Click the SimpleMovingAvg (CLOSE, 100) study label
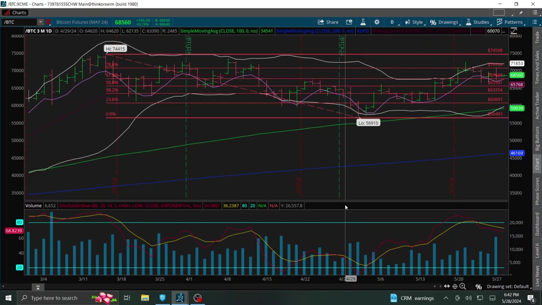This screenshot has height=305, width=542. 220,31
